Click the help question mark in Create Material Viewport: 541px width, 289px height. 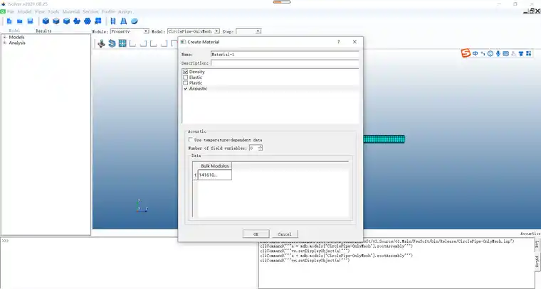pos(338,42)
